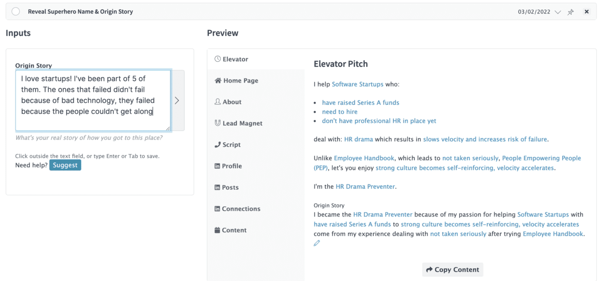Toggle the task completion circle
The height and width of the screenshot is (281, 602).
16,12
